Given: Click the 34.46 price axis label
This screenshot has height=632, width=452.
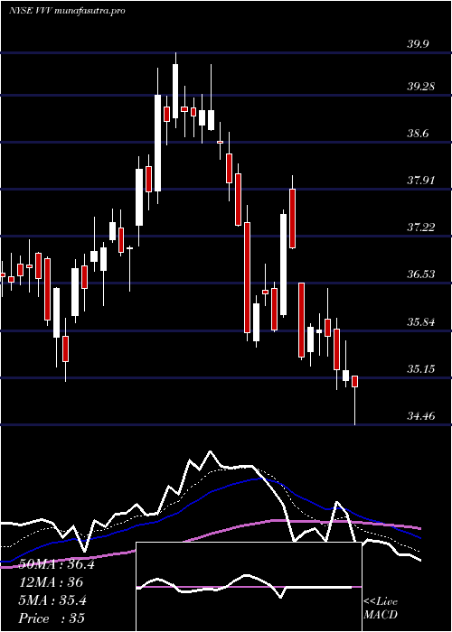Looking at the screenshot, I should tap(420, 415).
